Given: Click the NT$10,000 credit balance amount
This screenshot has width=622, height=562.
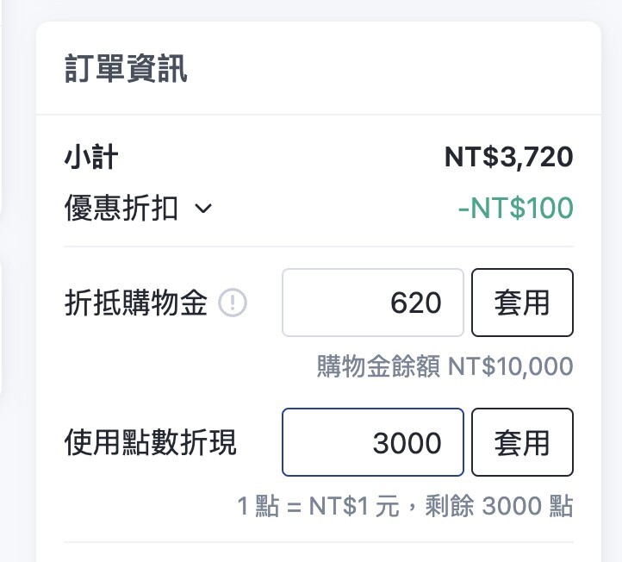Looking at the screenshot, I should click(x=510, y=366).
